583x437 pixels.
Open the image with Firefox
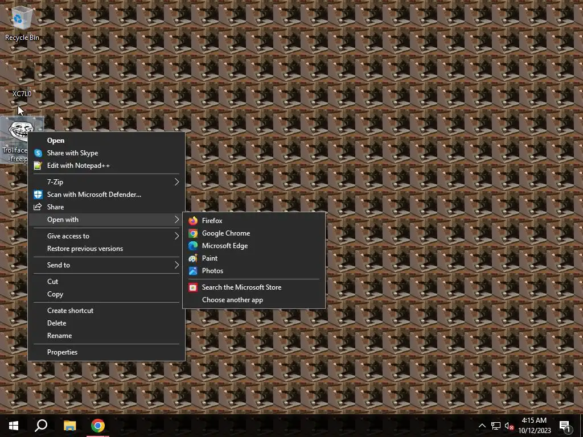(254, 221)
